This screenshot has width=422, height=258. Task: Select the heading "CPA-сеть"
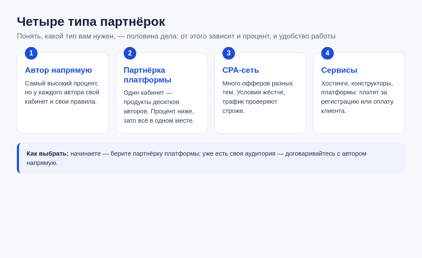[241, 70]
